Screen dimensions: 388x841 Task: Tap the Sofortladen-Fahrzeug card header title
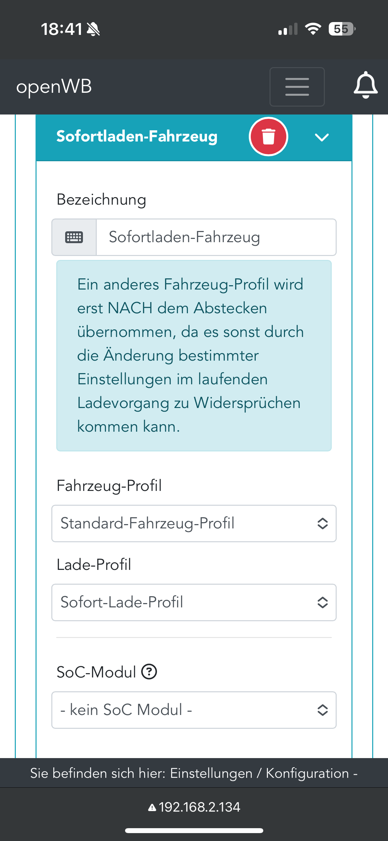click(137, 137)
